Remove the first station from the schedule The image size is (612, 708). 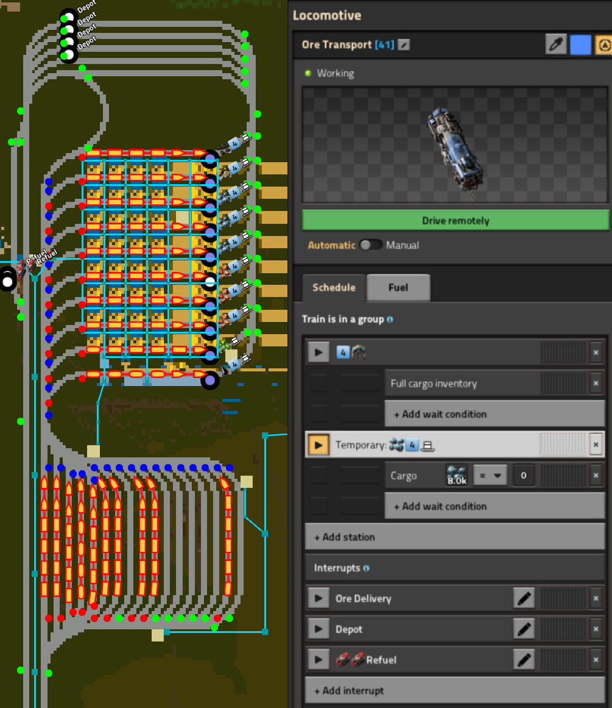[x=596, y=352]
